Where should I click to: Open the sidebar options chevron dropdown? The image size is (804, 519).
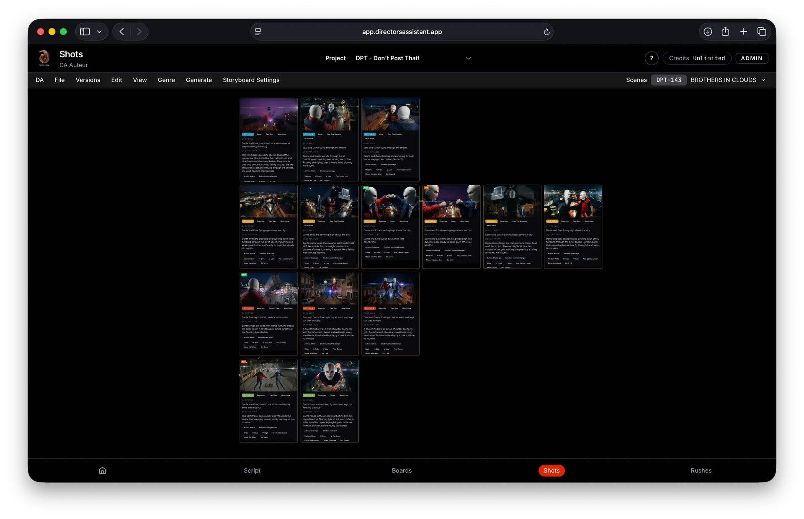point(99,32)
